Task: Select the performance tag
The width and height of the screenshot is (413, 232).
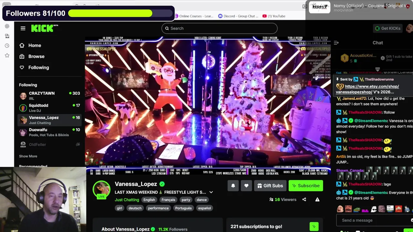Action: tap(158, 208)
